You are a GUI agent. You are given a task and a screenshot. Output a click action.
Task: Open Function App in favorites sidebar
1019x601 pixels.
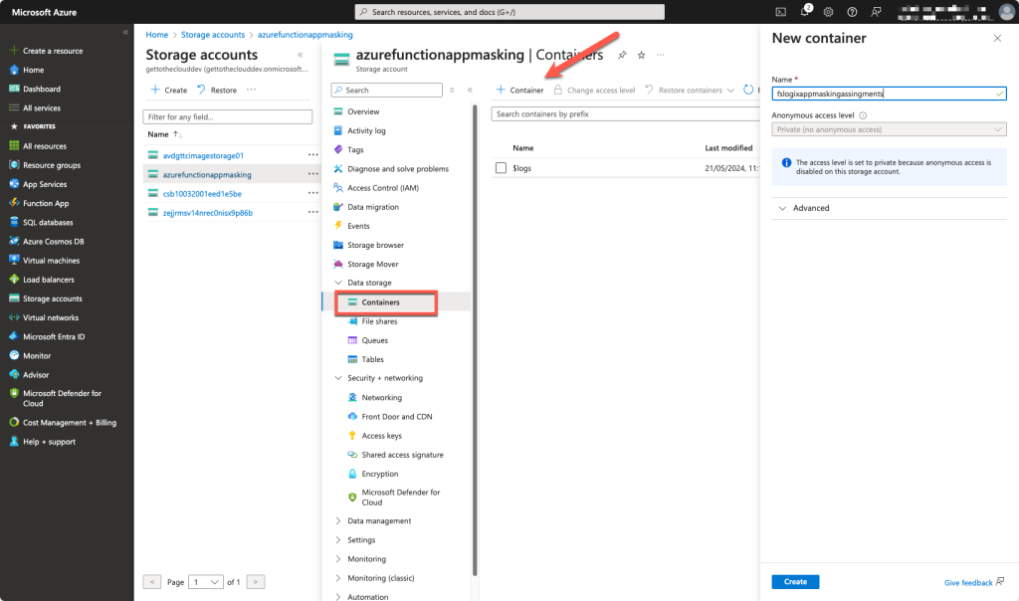(x=46, y=203)
